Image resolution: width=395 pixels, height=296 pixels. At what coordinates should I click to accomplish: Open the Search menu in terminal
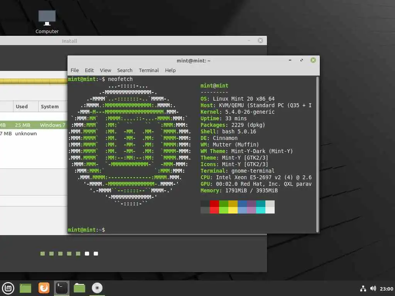coord(125,70)
